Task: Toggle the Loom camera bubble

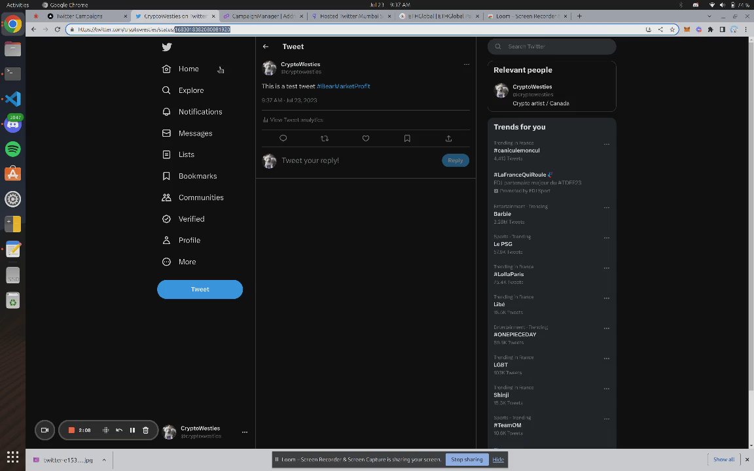Action: click(x=45, y=430)
